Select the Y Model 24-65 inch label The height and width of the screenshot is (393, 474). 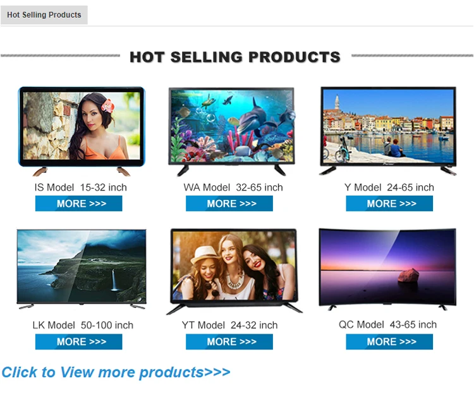[389, 187]
